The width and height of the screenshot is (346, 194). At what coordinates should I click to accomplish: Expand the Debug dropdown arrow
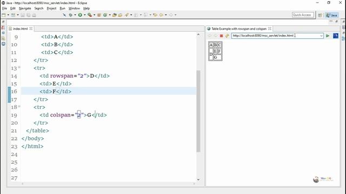(75, 15)
